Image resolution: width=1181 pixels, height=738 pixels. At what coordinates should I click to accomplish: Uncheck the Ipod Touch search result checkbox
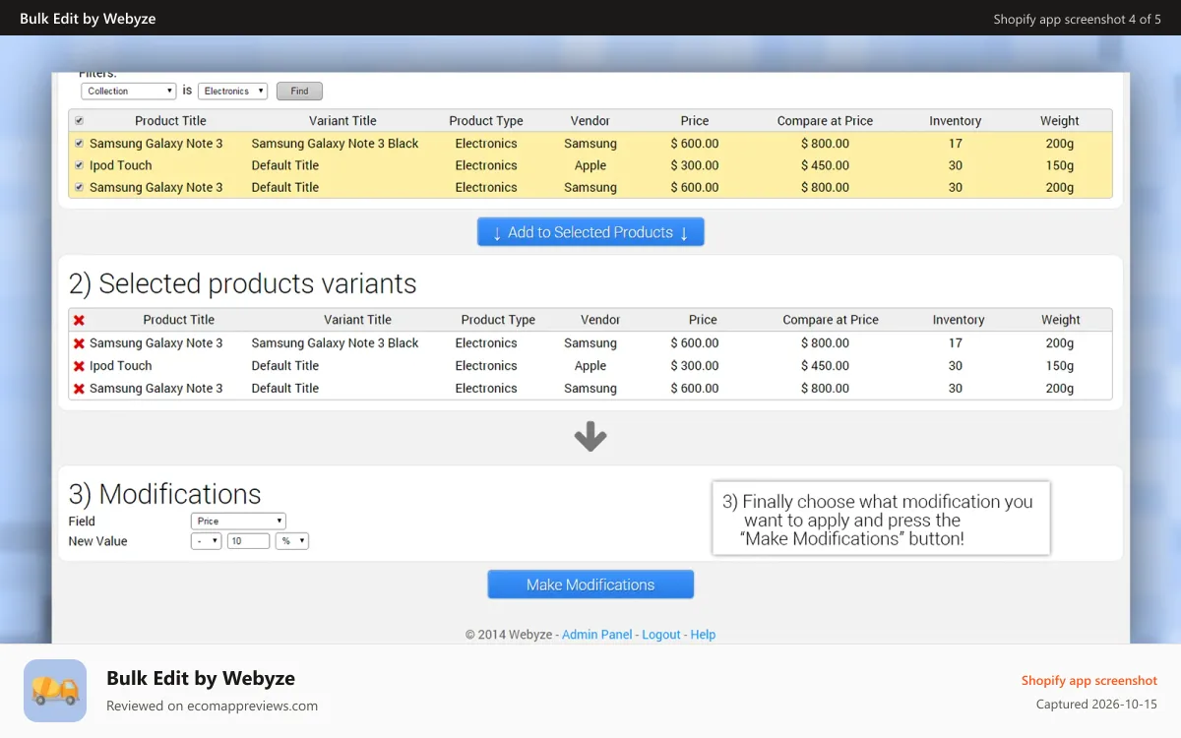(79, 165)
